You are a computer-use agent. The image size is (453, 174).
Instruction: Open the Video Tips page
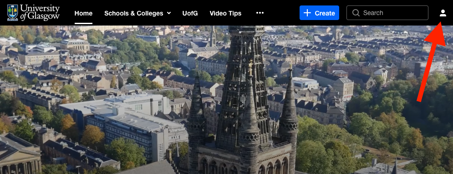coord(225,13)
